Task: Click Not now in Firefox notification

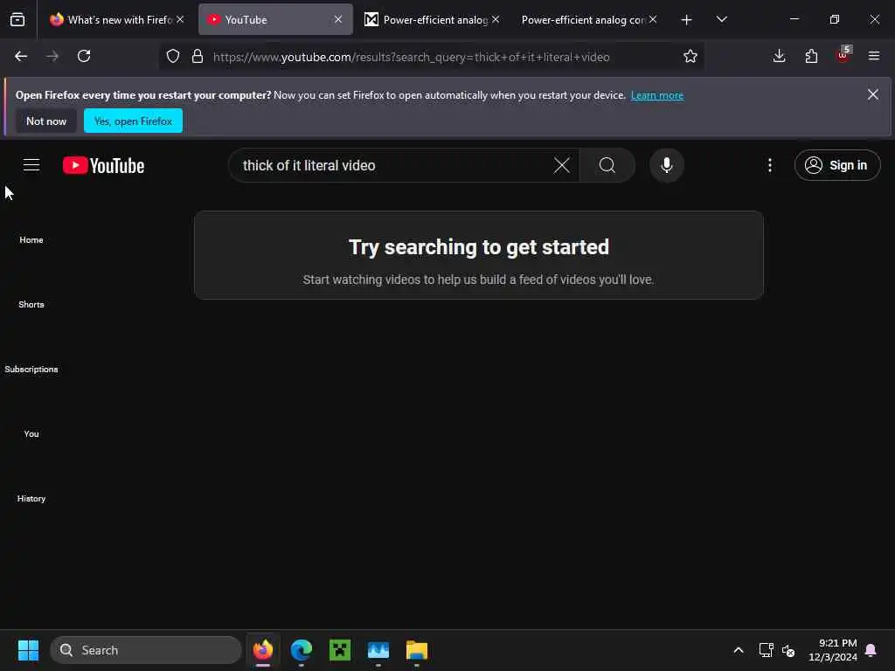Action: (x=46, y=121)
